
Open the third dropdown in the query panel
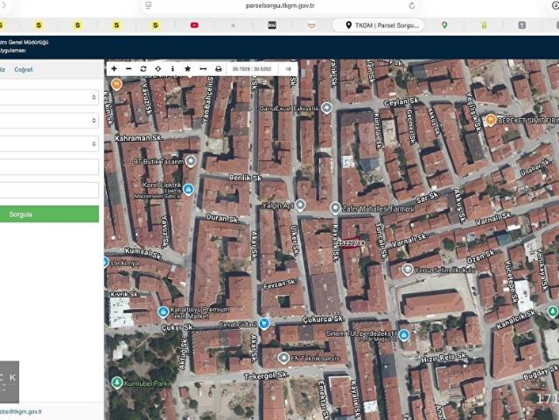tap(49, 143)
